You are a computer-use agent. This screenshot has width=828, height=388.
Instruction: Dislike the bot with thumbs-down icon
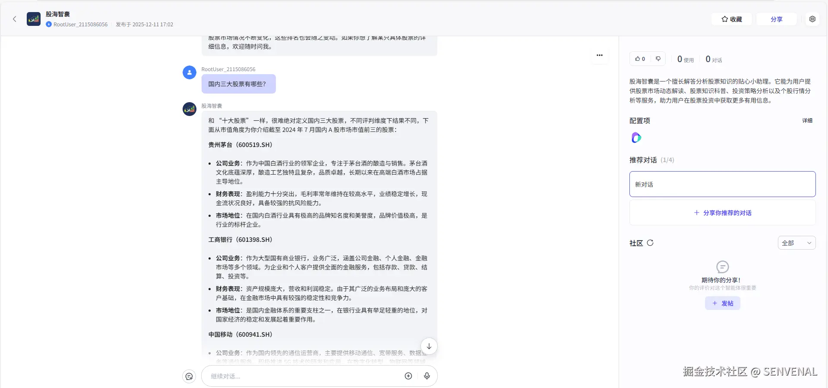[x=658, y=59]
